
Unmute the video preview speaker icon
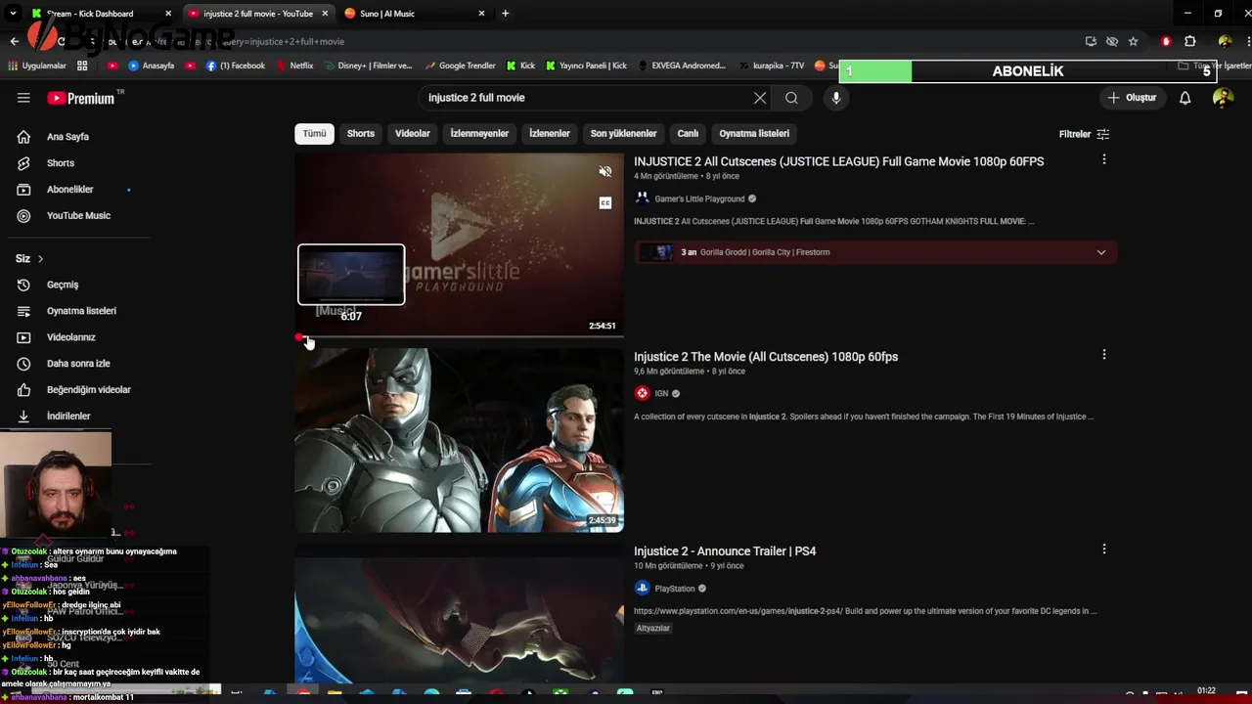tap(605, 172)
